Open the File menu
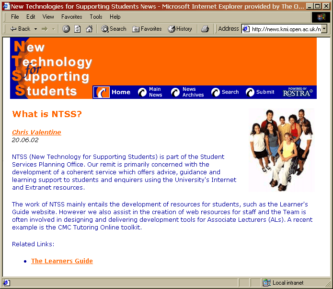This screenshot has height=289, width=333. (15, 17)
